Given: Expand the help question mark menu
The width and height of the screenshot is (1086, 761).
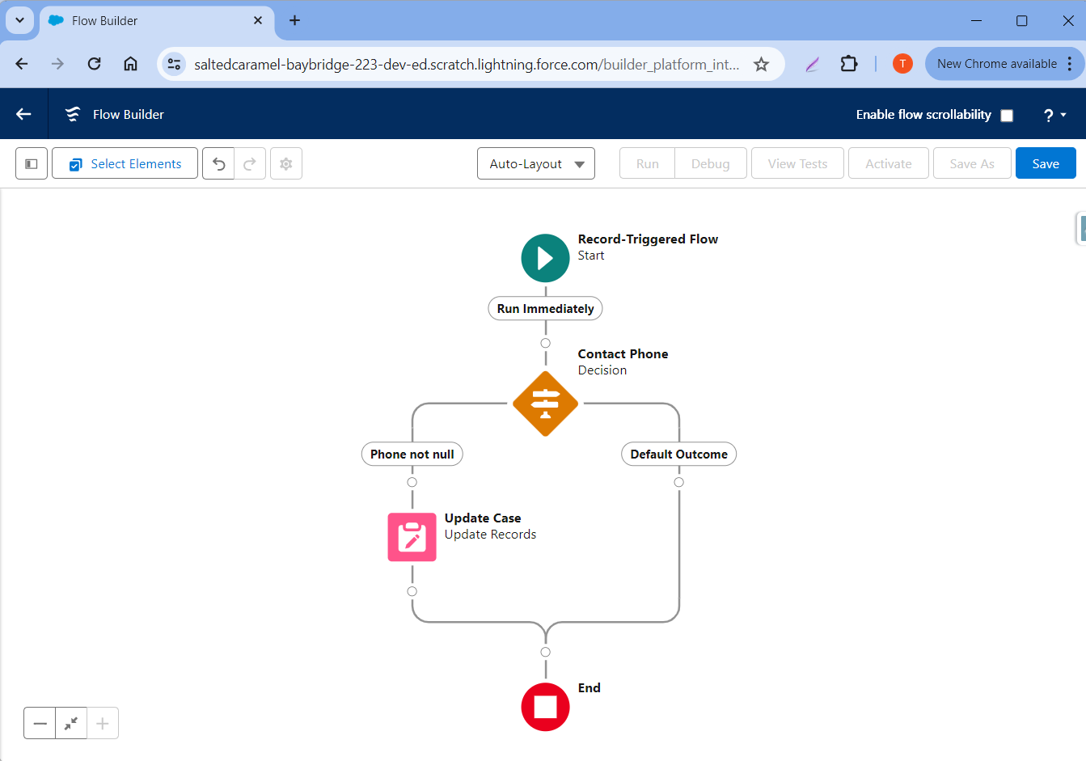Looking at the screenshot, I should (x=1054, y=115).
